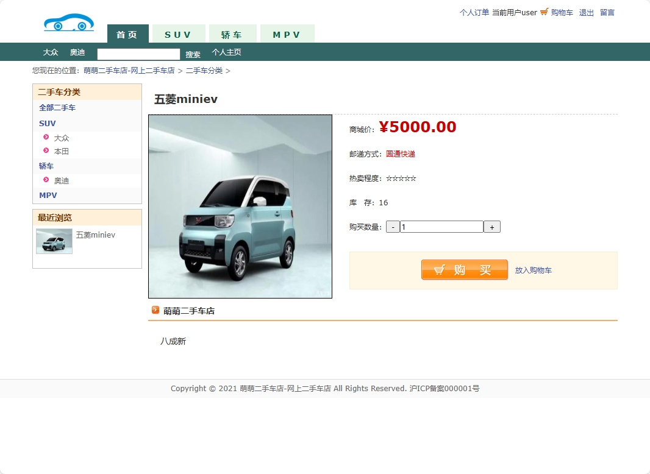Click the shopping cart icon in the header
Screen dimensions: 650x474
coord(544,12)
